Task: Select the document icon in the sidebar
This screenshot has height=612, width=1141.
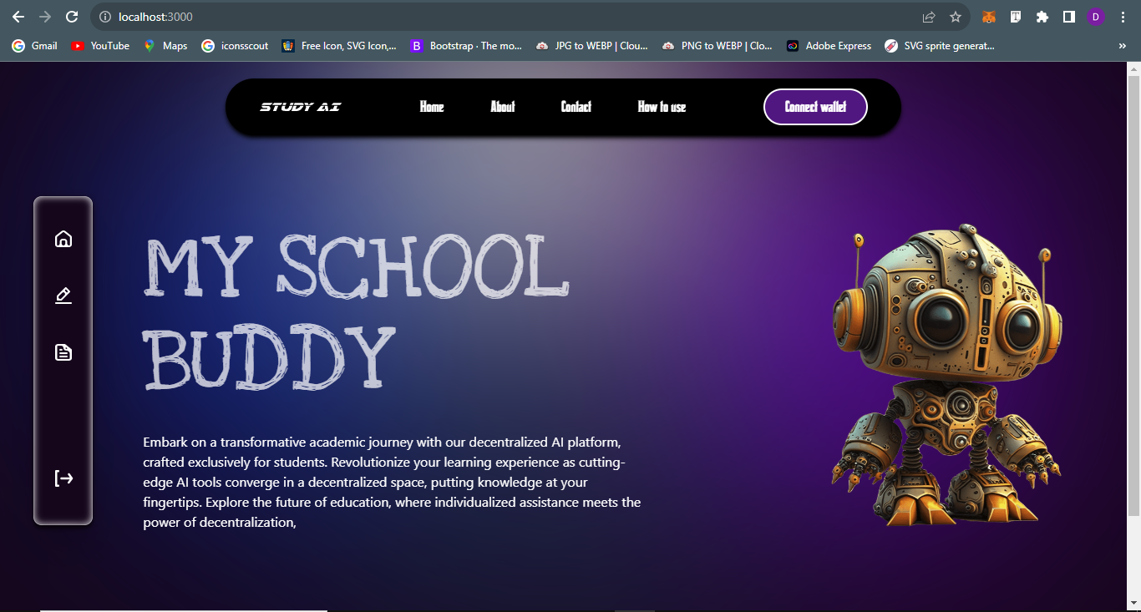Action: tap(63, 352)
